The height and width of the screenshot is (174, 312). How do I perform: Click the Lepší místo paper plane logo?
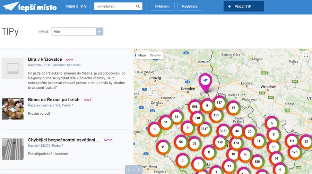(x=29, y=7)
